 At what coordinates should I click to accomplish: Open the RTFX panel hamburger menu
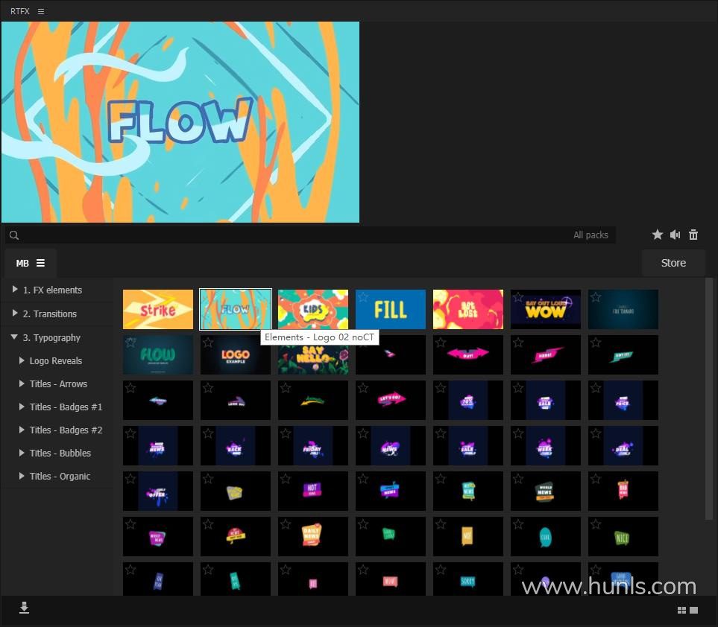(x=41, y=11)
